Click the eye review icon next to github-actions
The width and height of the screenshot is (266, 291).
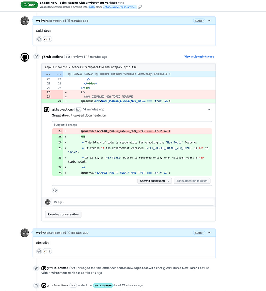36,57
